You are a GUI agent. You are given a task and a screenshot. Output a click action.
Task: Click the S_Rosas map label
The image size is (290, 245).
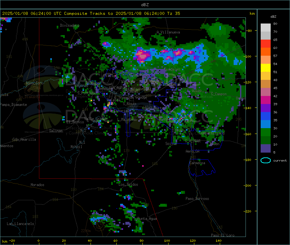[x=130, y=104]
